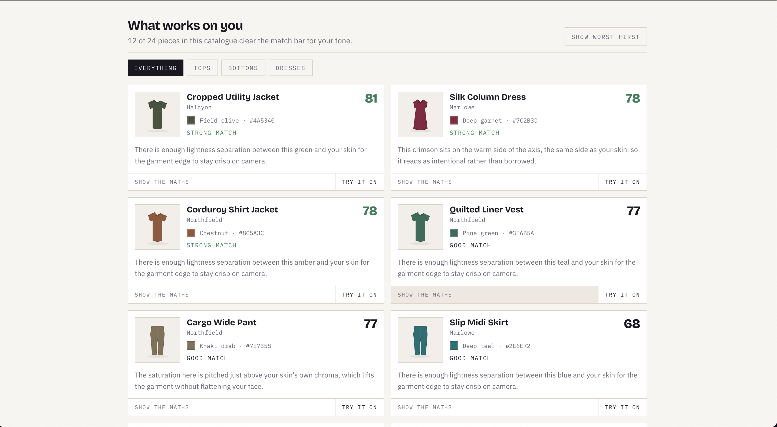Image resolution: width=777 pixels, height=427 pixels.
Task: Switch to the Tops filter tab
Action: point(202,68)
